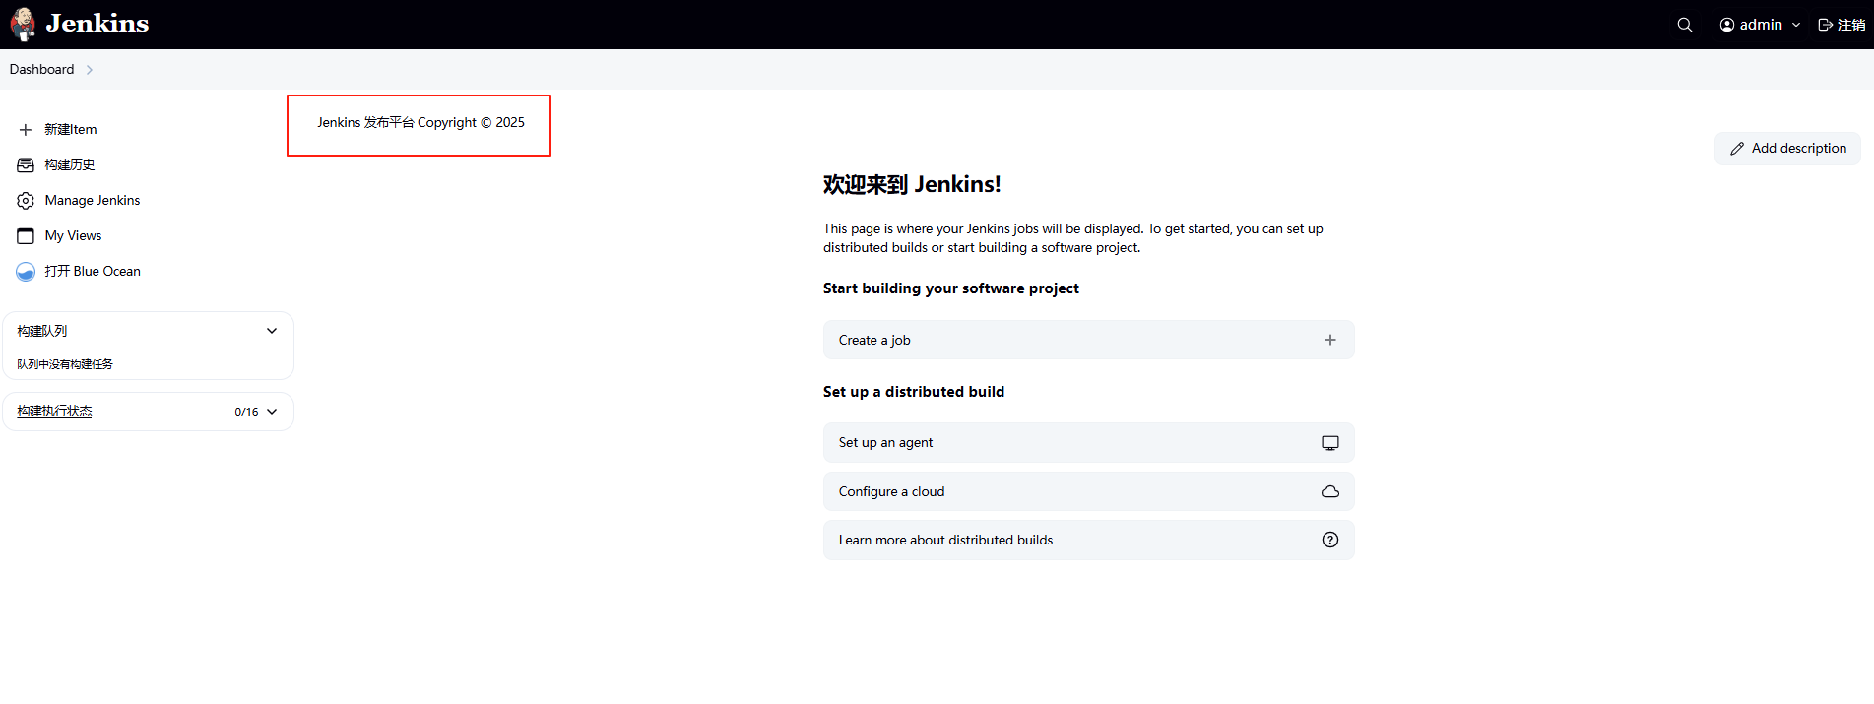Open 构建历史 in the sidebar
The width and height of the screenshot is (1874, 704).
point(70,165)
